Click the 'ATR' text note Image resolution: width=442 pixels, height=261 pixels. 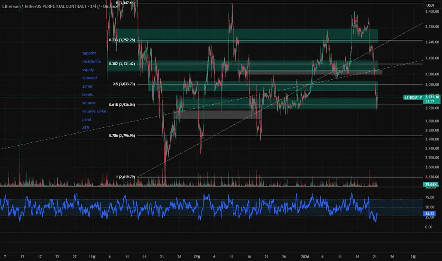(x=85, y=128)
